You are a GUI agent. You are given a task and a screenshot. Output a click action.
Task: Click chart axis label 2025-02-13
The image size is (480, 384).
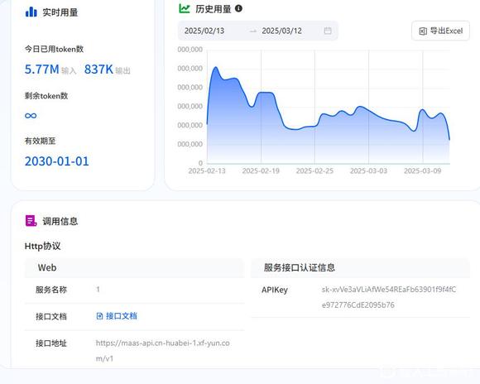click(x=207, y=170)
